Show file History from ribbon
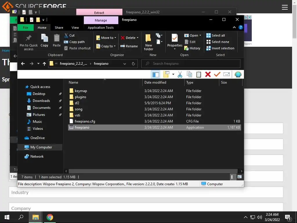Image resolution: width=297 pixels, height=223 pixels. point(192,48)
